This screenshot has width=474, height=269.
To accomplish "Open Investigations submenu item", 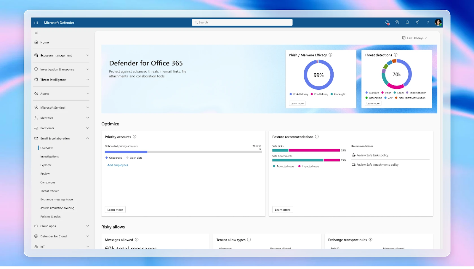I will [x=49, y=157].
